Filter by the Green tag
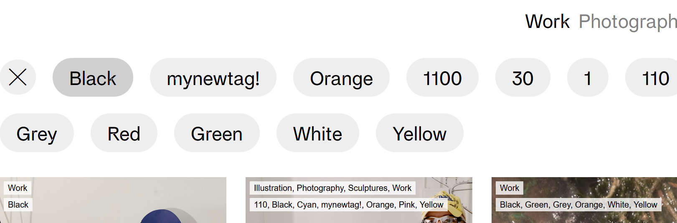The width and height of the screenshot is (677, 223). click(x=217, y=133)
